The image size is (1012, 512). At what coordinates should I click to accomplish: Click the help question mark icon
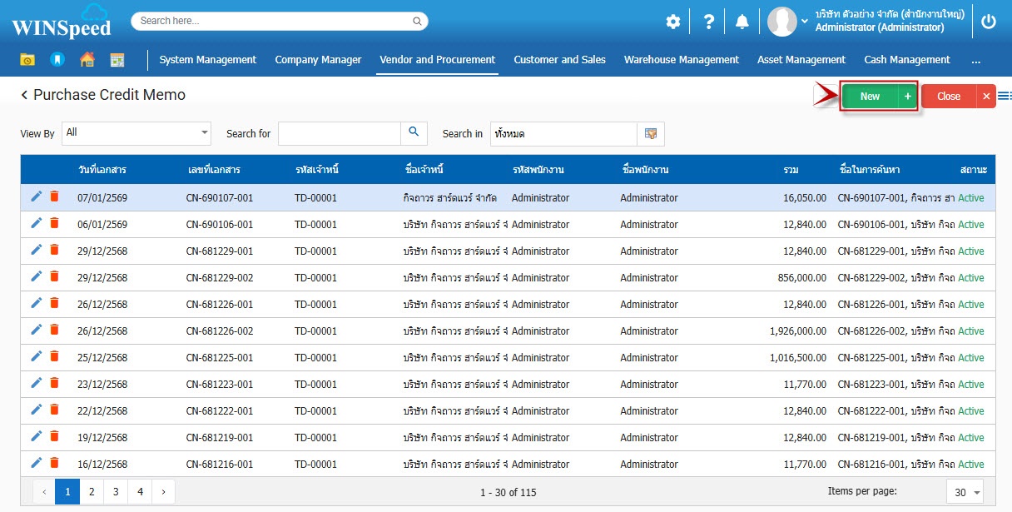[708, 22]
